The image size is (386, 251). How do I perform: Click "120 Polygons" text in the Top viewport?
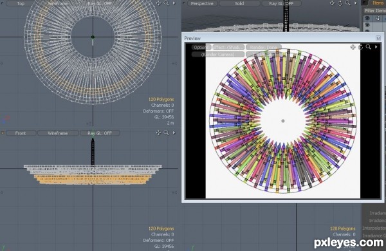(x=161, y=99)
